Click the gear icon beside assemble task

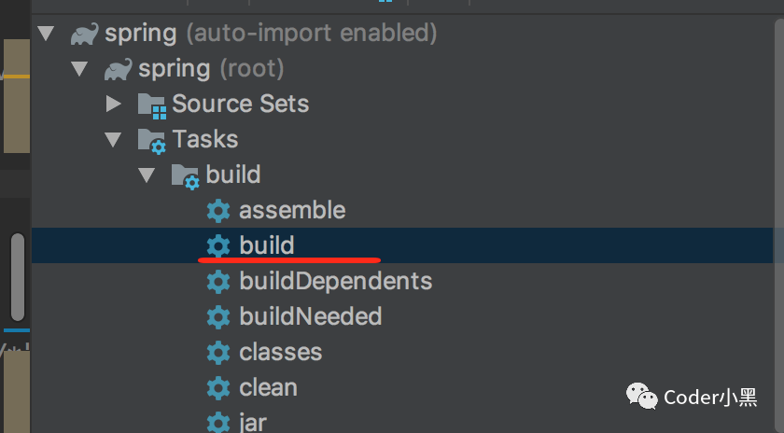[217, 210]
